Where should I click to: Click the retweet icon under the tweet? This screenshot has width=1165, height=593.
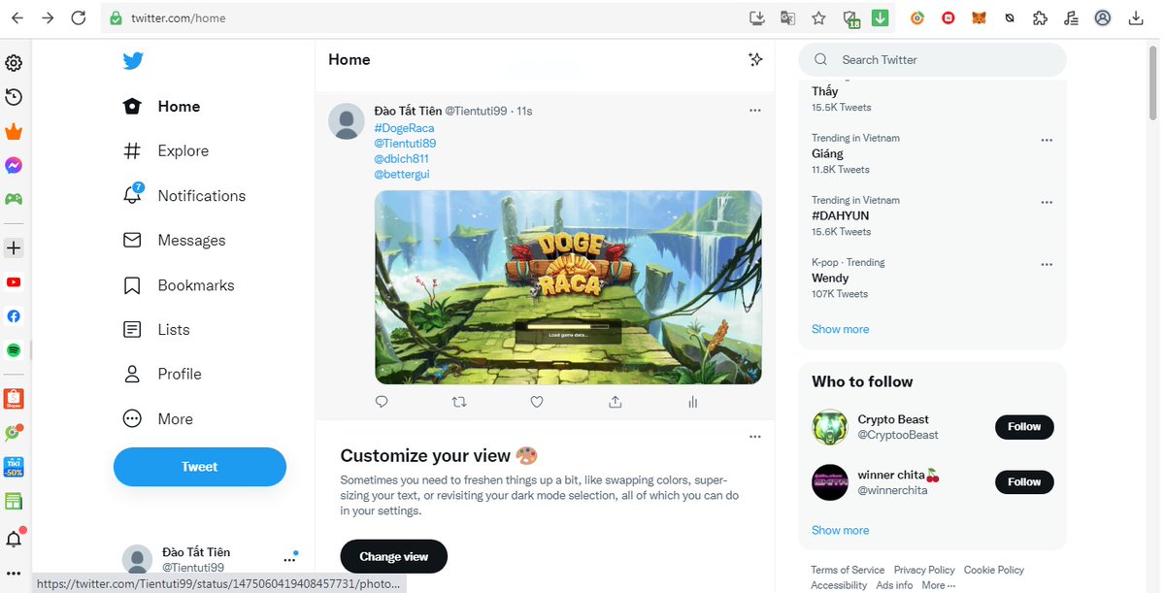point(459,402)
